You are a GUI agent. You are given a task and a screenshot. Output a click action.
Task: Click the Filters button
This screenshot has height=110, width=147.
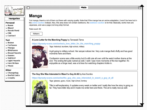pyautogui.click(x=36, y=34)
